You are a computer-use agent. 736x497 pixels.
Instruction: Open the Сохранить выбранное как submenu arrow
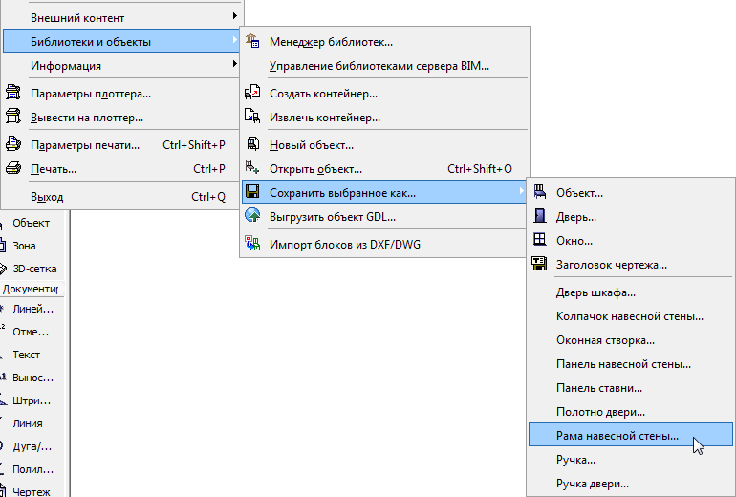tap(522, 192)
